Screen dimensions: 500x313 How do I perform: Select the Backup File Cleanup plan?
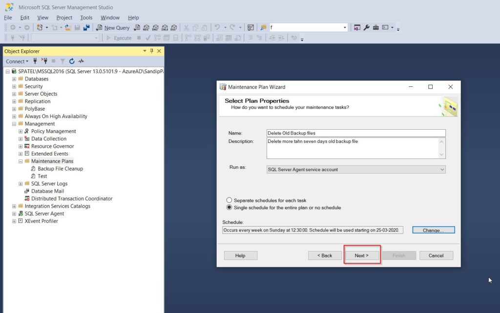tap(60, 169)
